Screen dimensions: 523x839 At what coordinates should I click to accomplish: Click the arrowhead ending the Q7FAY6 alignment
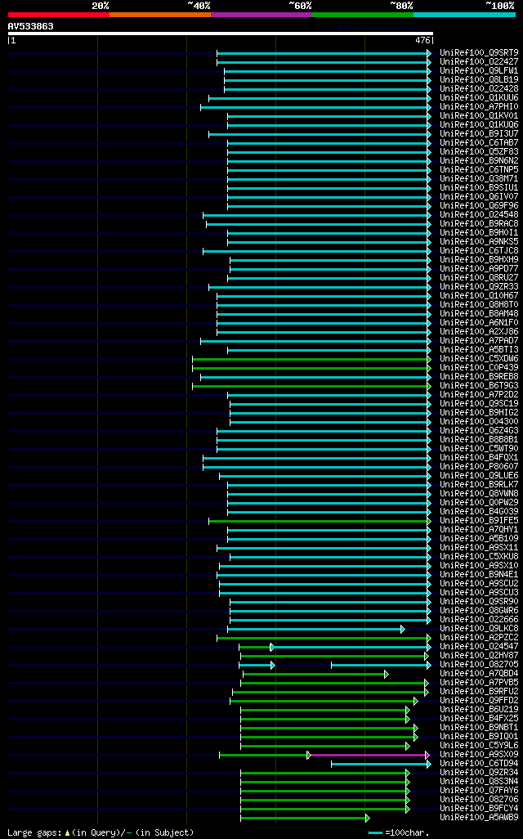tap(408, 791)
